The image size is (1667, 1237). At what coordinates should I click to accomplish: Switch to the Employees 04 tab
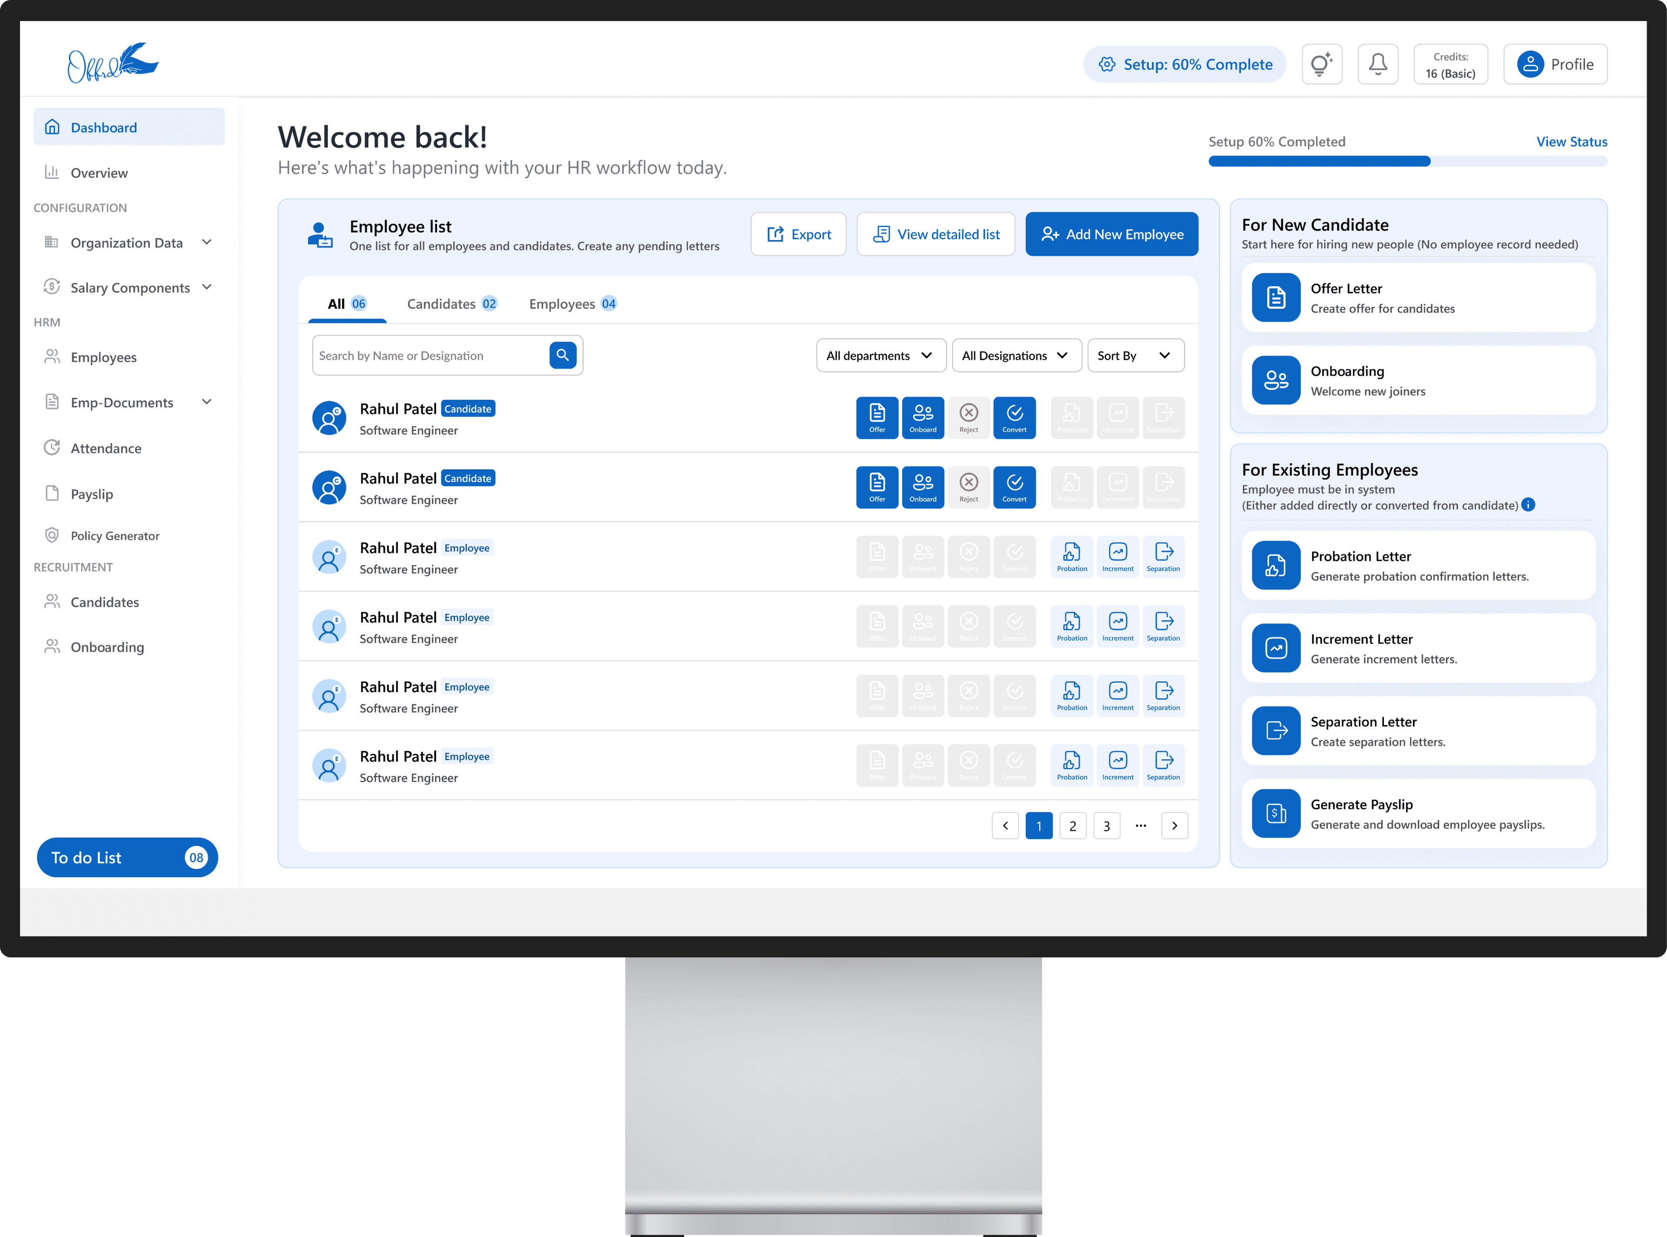[x=573, y=304]
